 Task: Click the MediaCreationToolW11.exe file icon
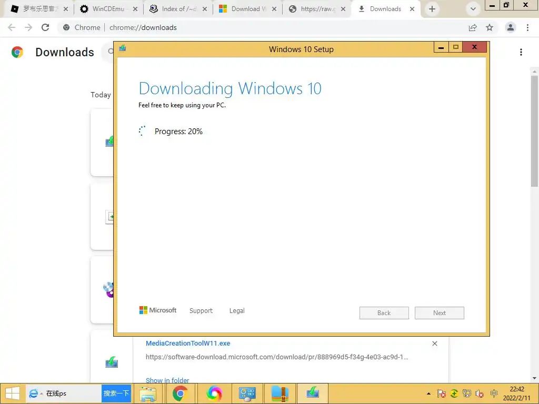(x=112, y=362)
